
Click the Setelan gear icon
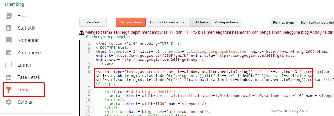click(x=9, y=102)
